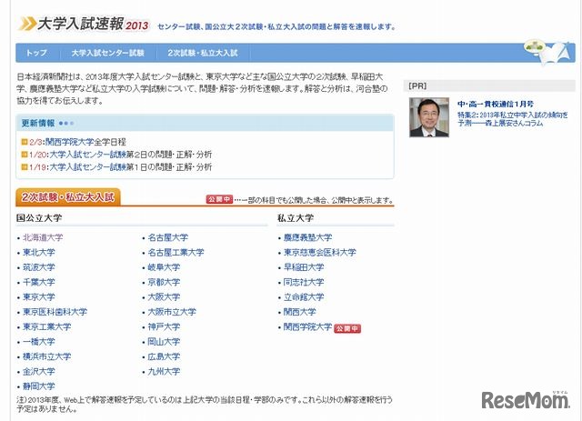Click the 私立大学 section heading
Viewport: 582px width, 421px height.
tap(296, 218)
